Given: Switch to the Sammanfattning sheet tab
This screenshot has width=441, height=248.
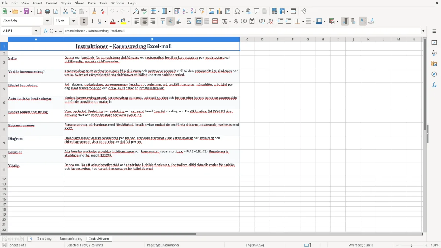Looking at the screenshot, I should click(71, 238).
